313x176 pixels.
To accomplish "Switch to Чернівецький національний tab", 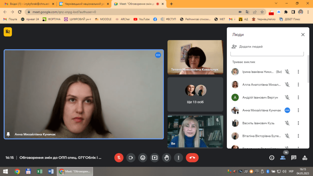I will 84,4.
